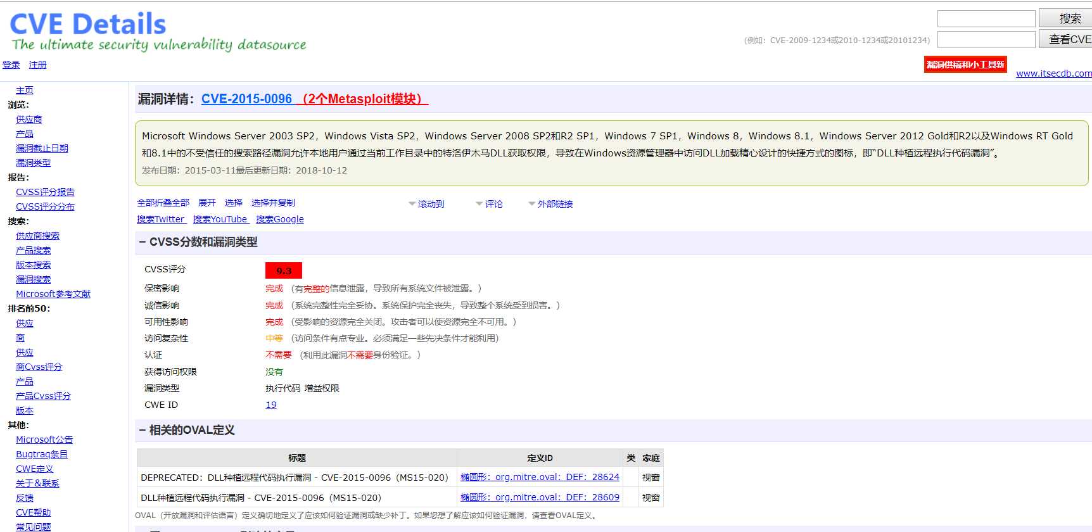This screenshot has width=1092, height=532.
Task: Click the red 漏洞供稿和小工具新 button
Action: point(965,65)
